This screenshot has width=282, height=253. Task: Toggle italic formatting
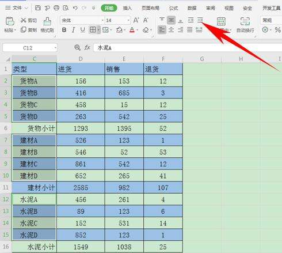coord(73,30)
